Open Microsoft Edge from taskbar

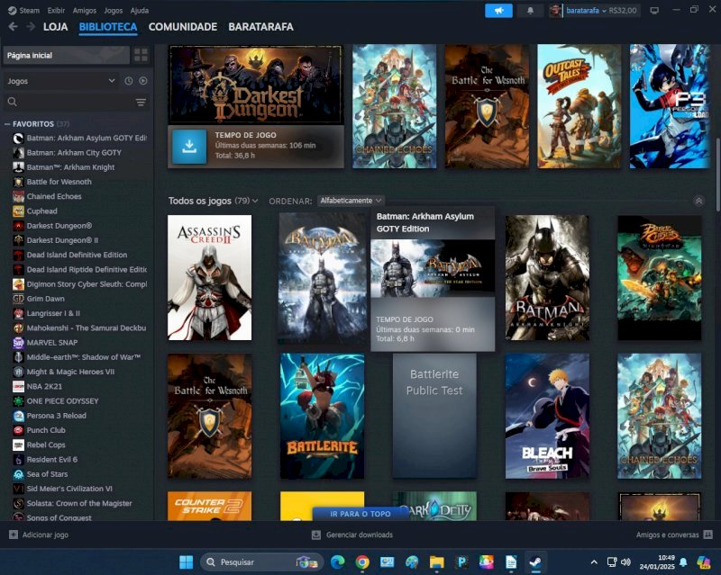pyautogui.click(x=337, y=562)
